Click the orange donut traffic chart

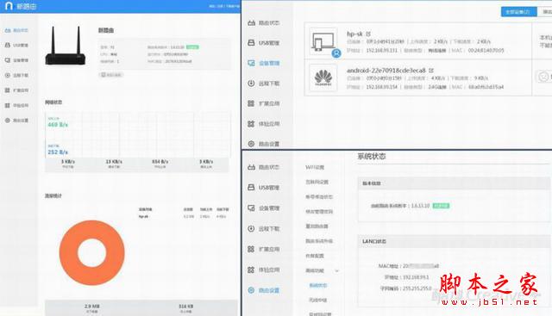(92, 253)
